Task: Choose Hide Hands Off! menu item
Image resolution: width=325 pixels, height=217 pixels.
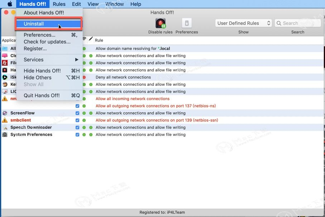Action: click(49, 71)
